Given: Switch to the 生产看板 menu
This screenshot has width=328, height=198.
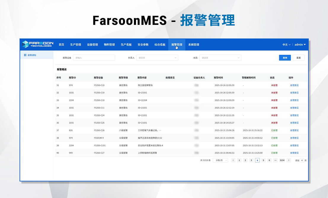Looking at the screenshot, I should tap(126, 45).
